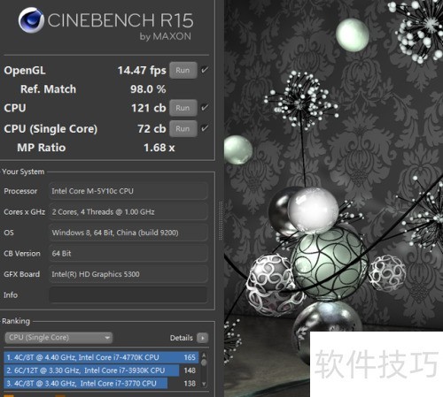Image resolution: width=443 pixels, height=397 pixels.
Task: Click the Ref. Match 98.0 % value
Action: coord(148,89)
